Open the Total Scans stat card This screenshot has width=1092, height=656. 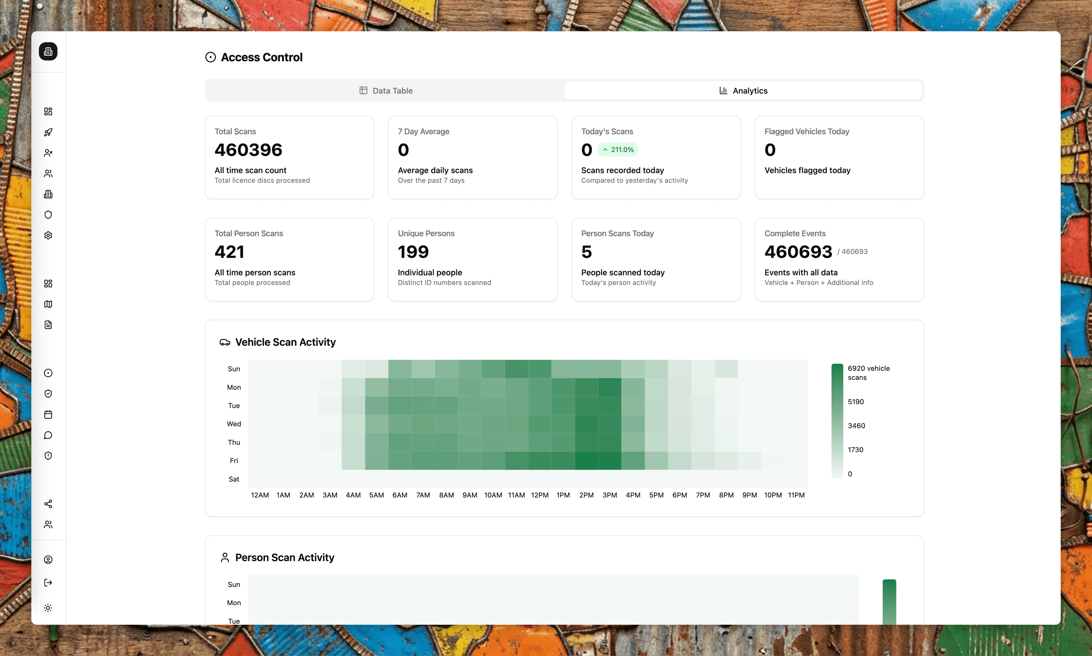point(289,157)
